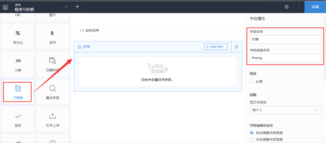Open form settings gear icon
326x143 pixels.
[287, 7]
